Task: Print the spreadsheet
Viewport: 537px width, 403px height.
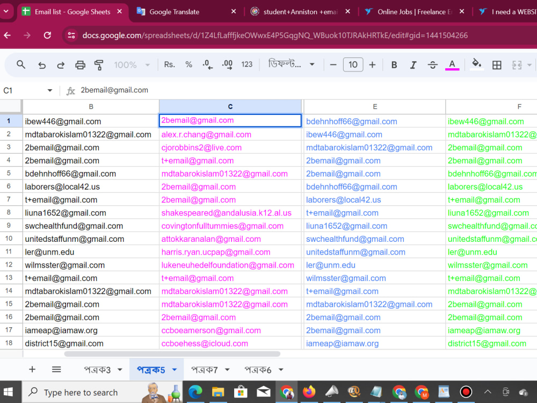Action: [x=80, y=65]
